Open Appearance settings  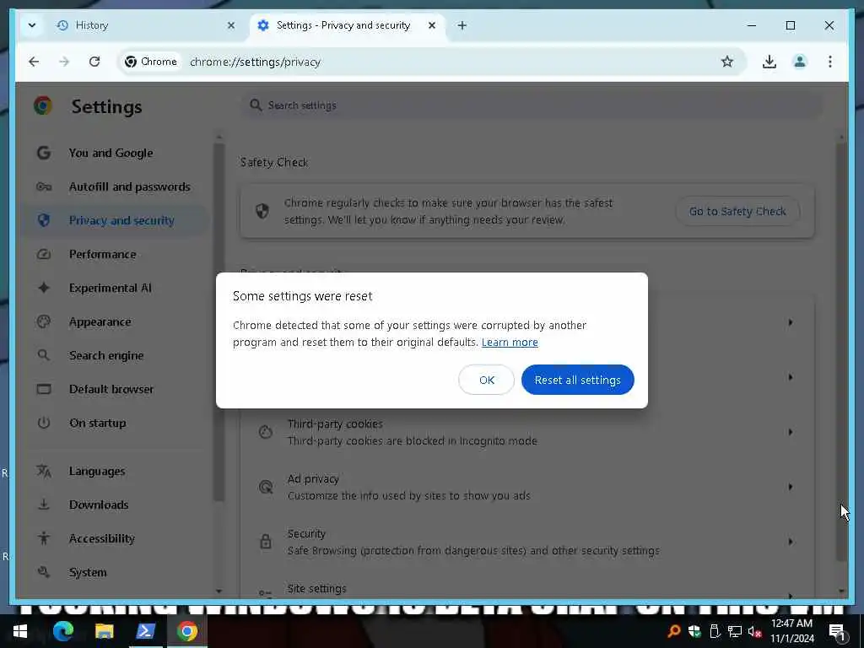pyautogui.click(x=115, y=321)
